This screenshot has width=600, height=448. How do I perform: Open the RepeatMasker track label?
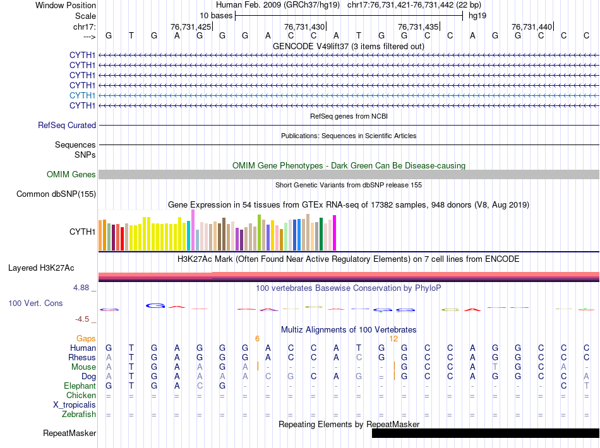tap(69, 433)
